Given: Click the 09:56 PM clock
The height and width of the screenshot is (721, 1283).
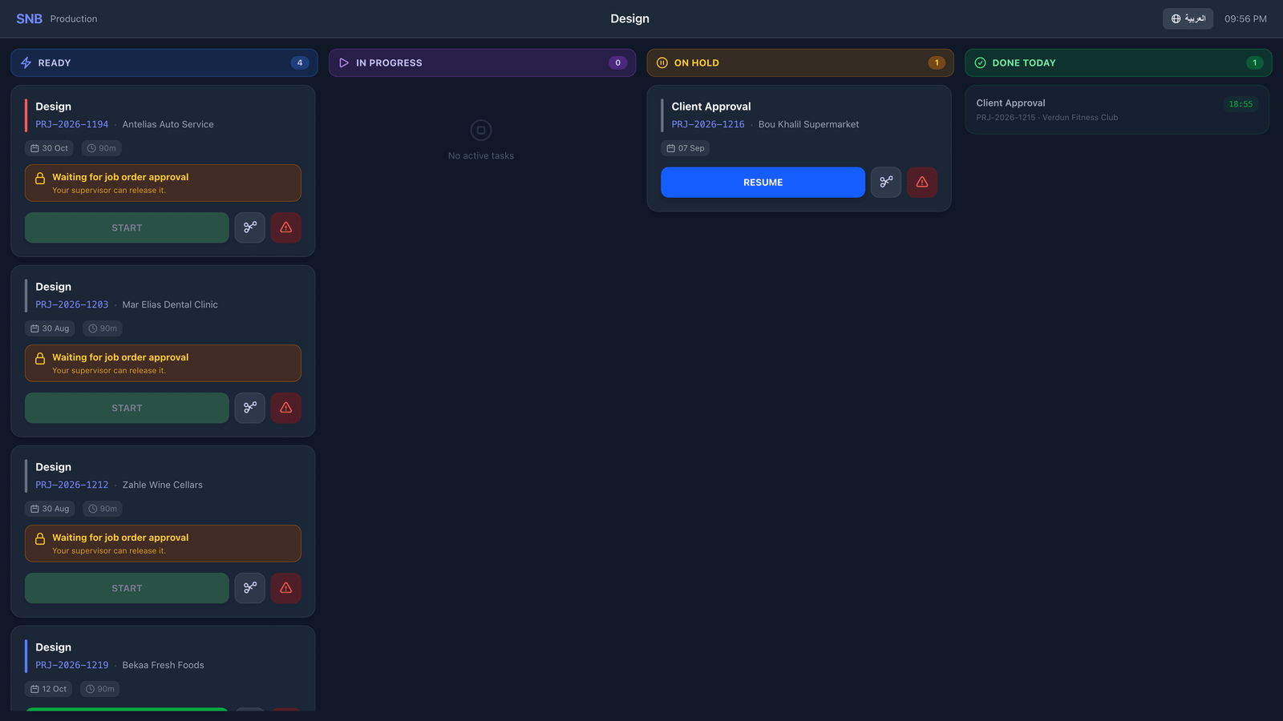Looking at the screenshot, I should click(1245, 18).
